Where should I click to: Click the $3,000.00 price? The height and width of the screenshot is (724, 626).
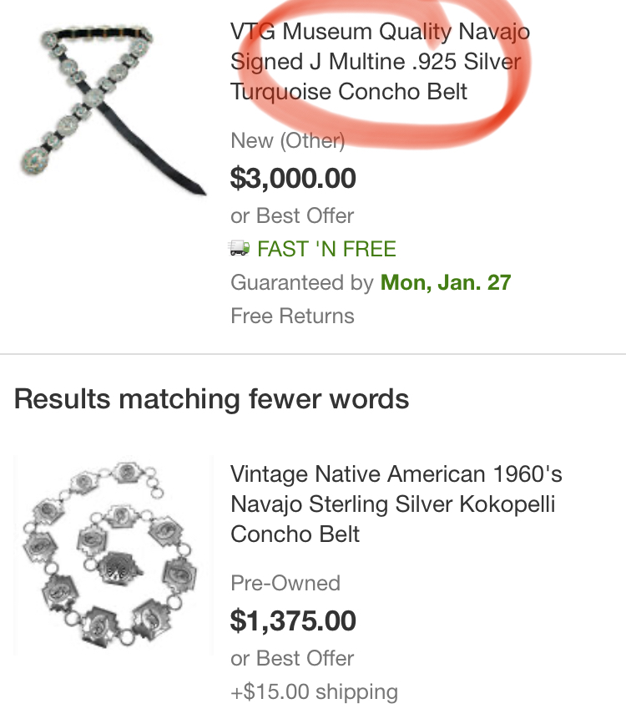pyautogui.click(x=293, y=178)
